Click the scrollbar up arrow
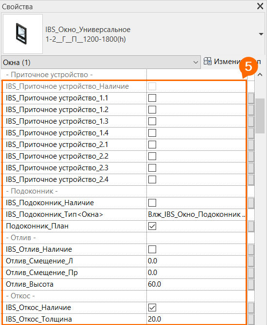This screenshot has height=325, width=267. tap(260, 75)
